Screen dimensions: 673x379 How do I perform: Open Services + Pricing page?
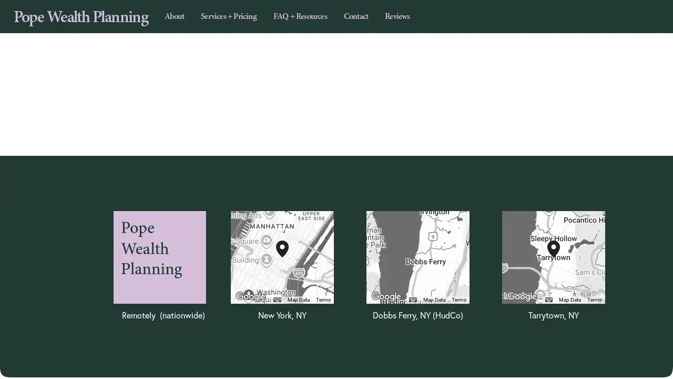coord(229,16)
